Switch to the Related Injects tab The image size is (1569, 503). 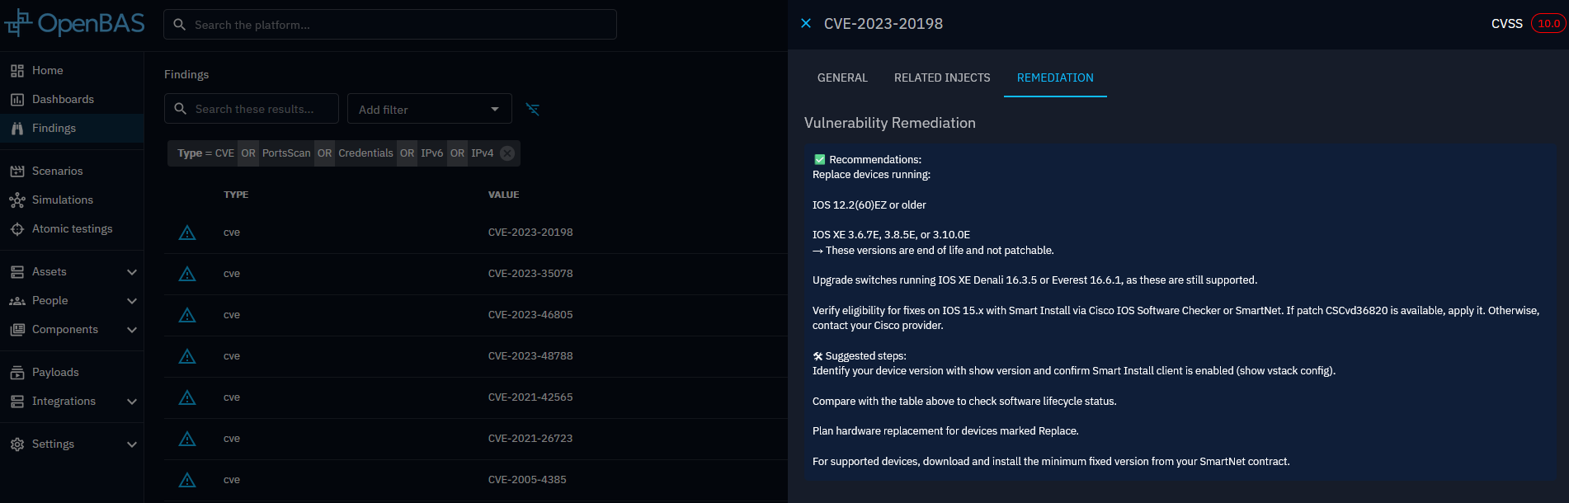tap(941, 78)
